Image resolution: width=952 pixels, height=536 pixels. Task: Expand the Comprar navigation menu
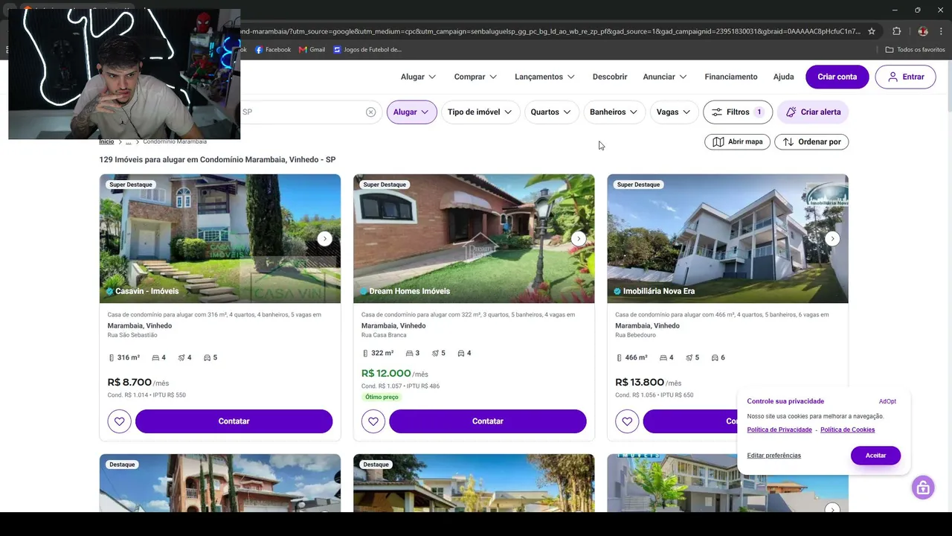475,77
